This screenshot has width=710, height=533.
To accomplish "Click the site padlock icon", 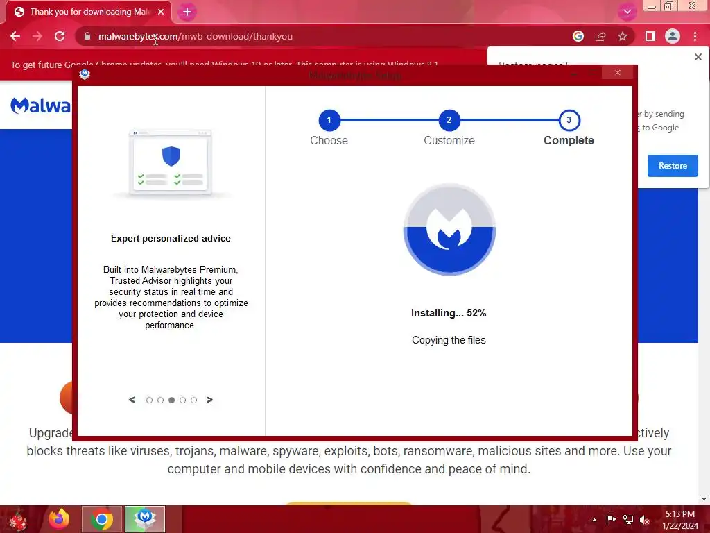I will tap(87, 36).
